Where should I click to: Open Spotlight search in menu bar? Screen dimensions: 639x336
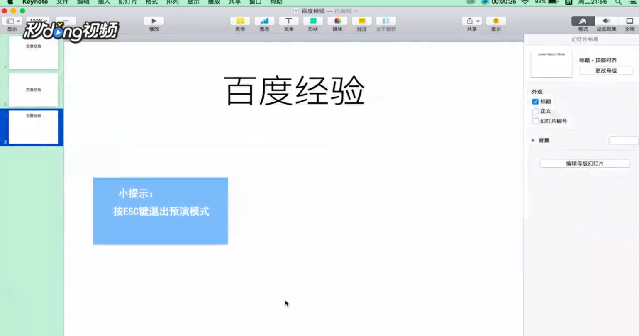618,2
